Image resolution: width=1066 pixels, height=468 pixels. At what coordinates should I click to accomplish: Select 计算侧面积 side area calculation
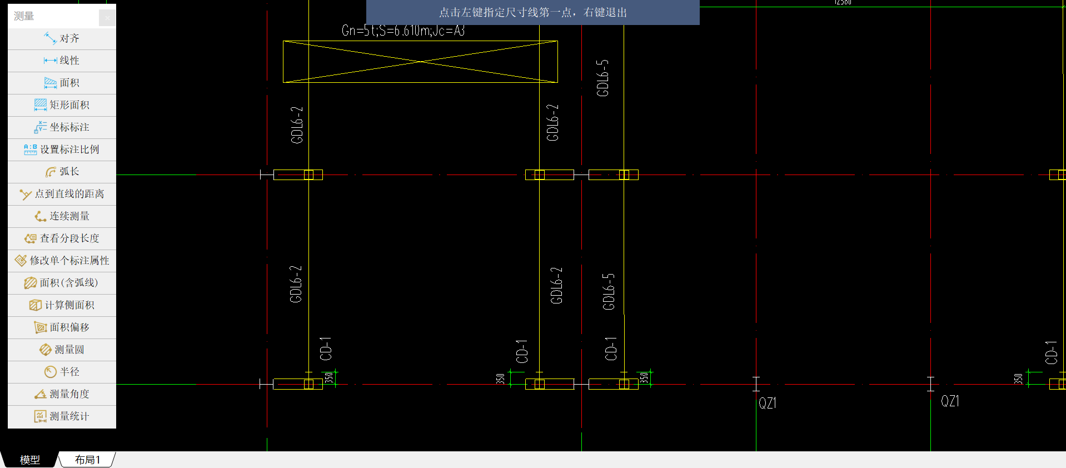pos(62,305)
